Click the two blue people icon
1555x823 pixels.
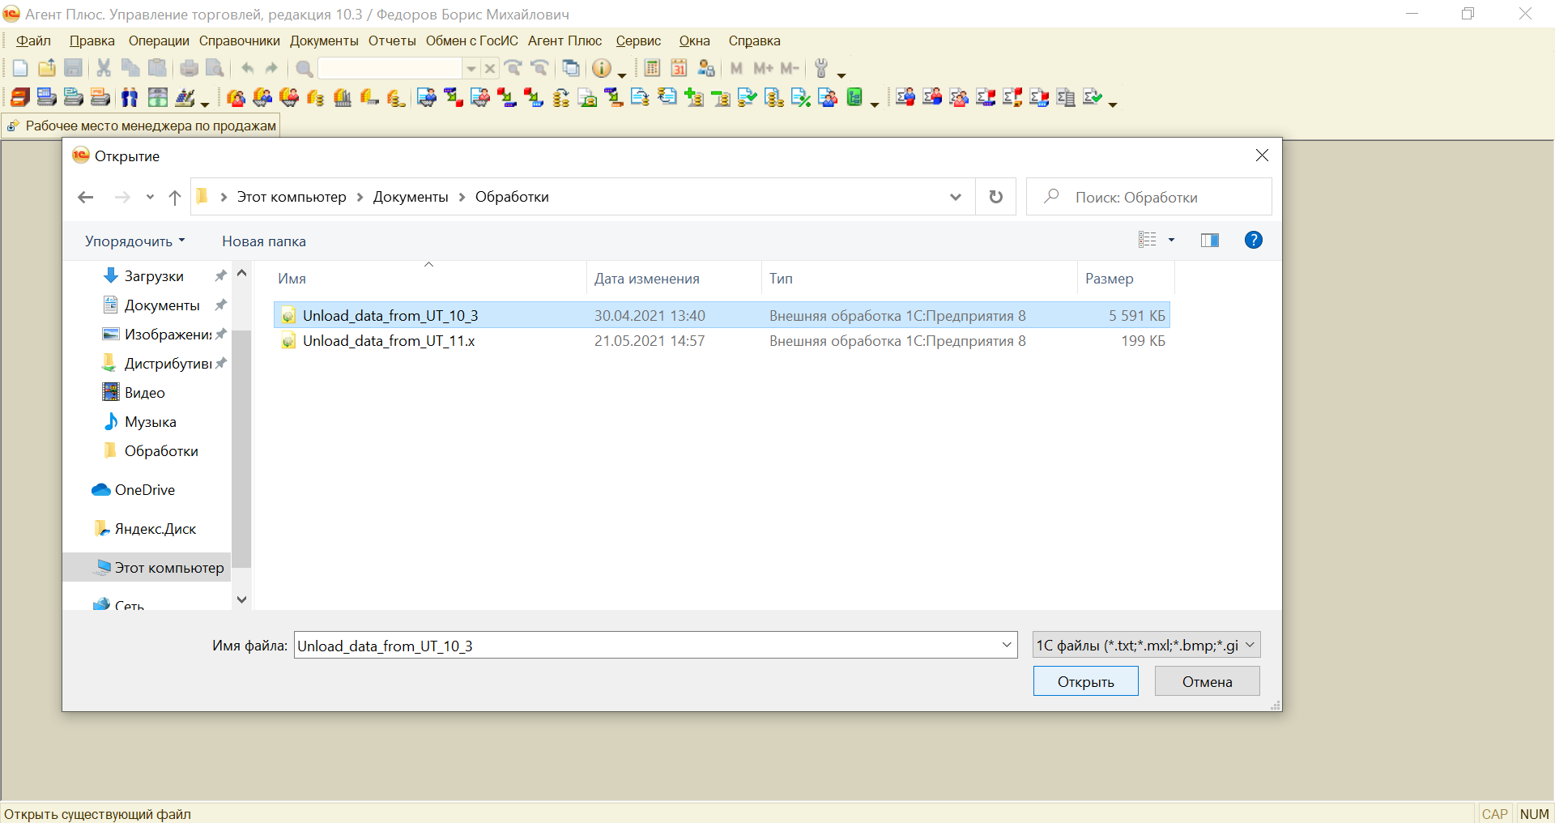point(130,97)
